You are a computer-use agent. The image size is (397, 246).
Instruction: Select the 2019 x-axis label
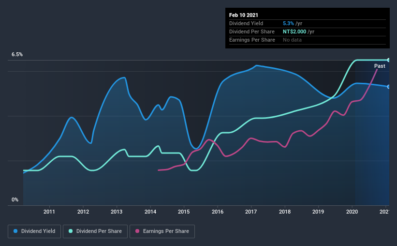[318, 212]
